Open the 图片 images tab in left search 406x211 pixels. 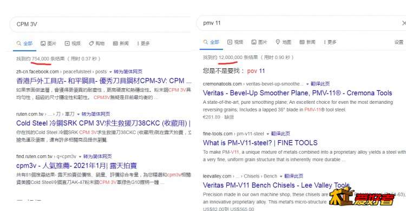point(48,43)
